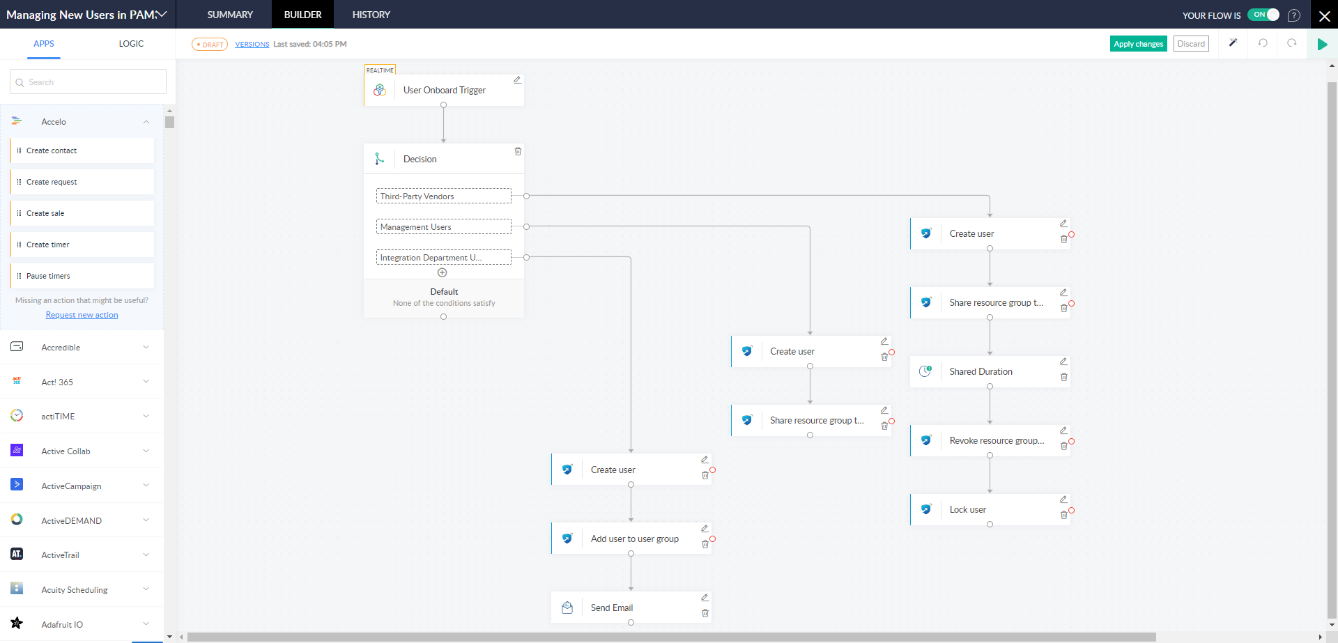
Task: Open help via the question mark icon
Action: (1294, 15)
